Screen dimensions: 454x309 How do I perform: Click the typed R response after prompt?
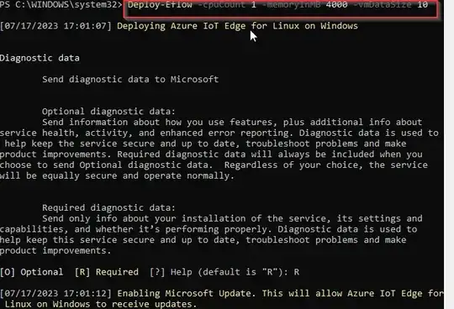[297, 272]
